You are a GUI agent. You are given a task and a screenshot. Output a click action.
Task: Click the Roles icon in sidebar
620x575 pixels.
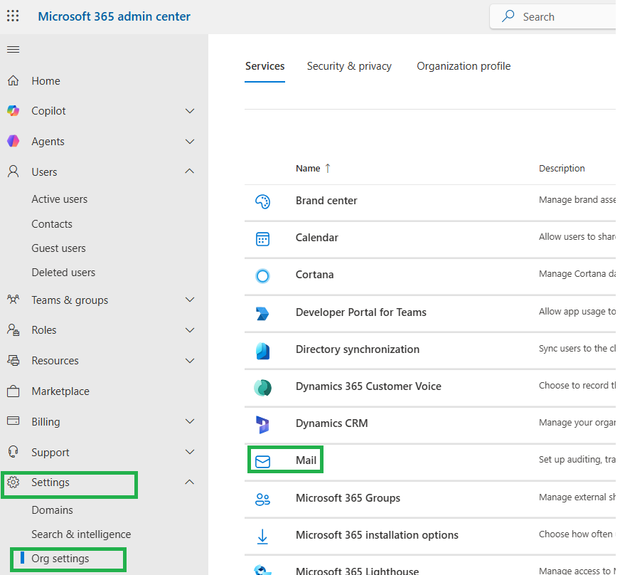pyautogui.click(x=13, y=329)
